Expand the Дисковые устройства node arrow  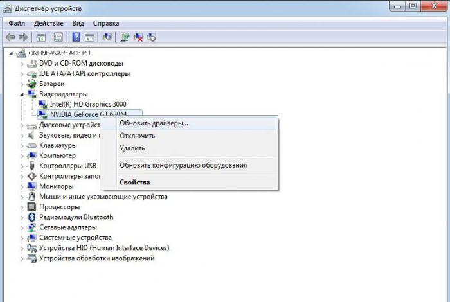pyautogui.click(x=22, y=125)
